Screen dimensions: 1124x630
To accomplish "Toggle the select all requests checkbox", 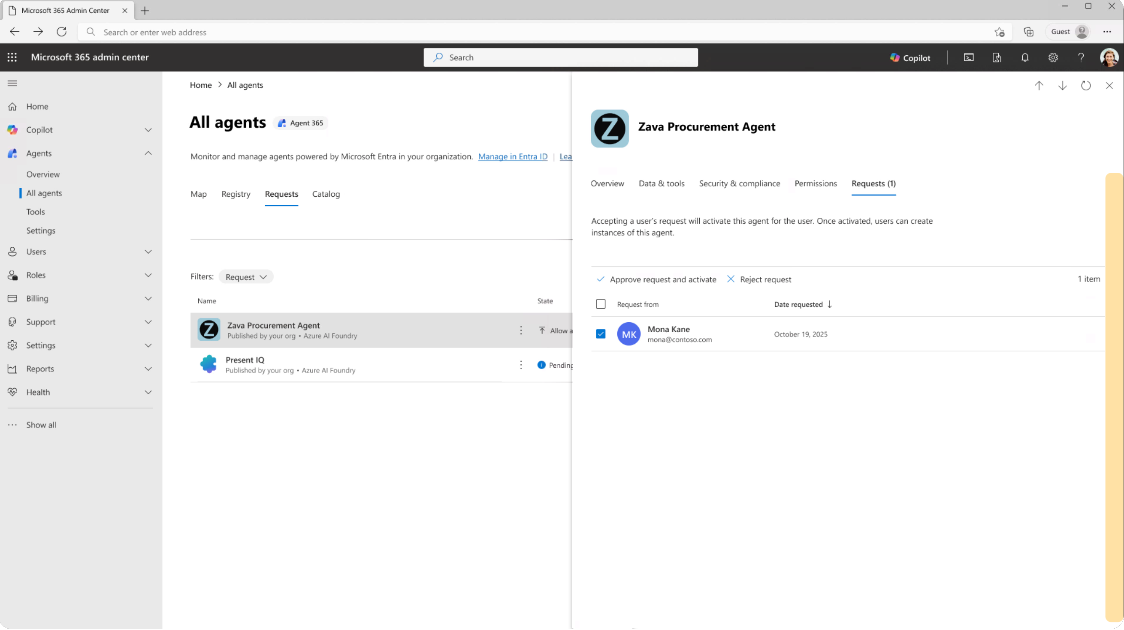I will point(601,304).
